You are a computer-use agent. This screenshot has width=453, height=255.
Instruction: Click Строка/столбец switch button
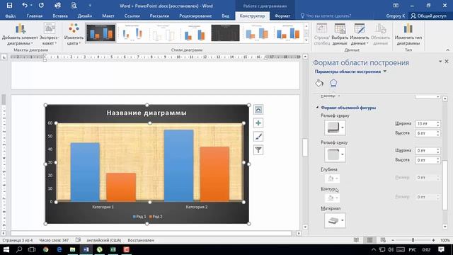click(x=321, y=35)
